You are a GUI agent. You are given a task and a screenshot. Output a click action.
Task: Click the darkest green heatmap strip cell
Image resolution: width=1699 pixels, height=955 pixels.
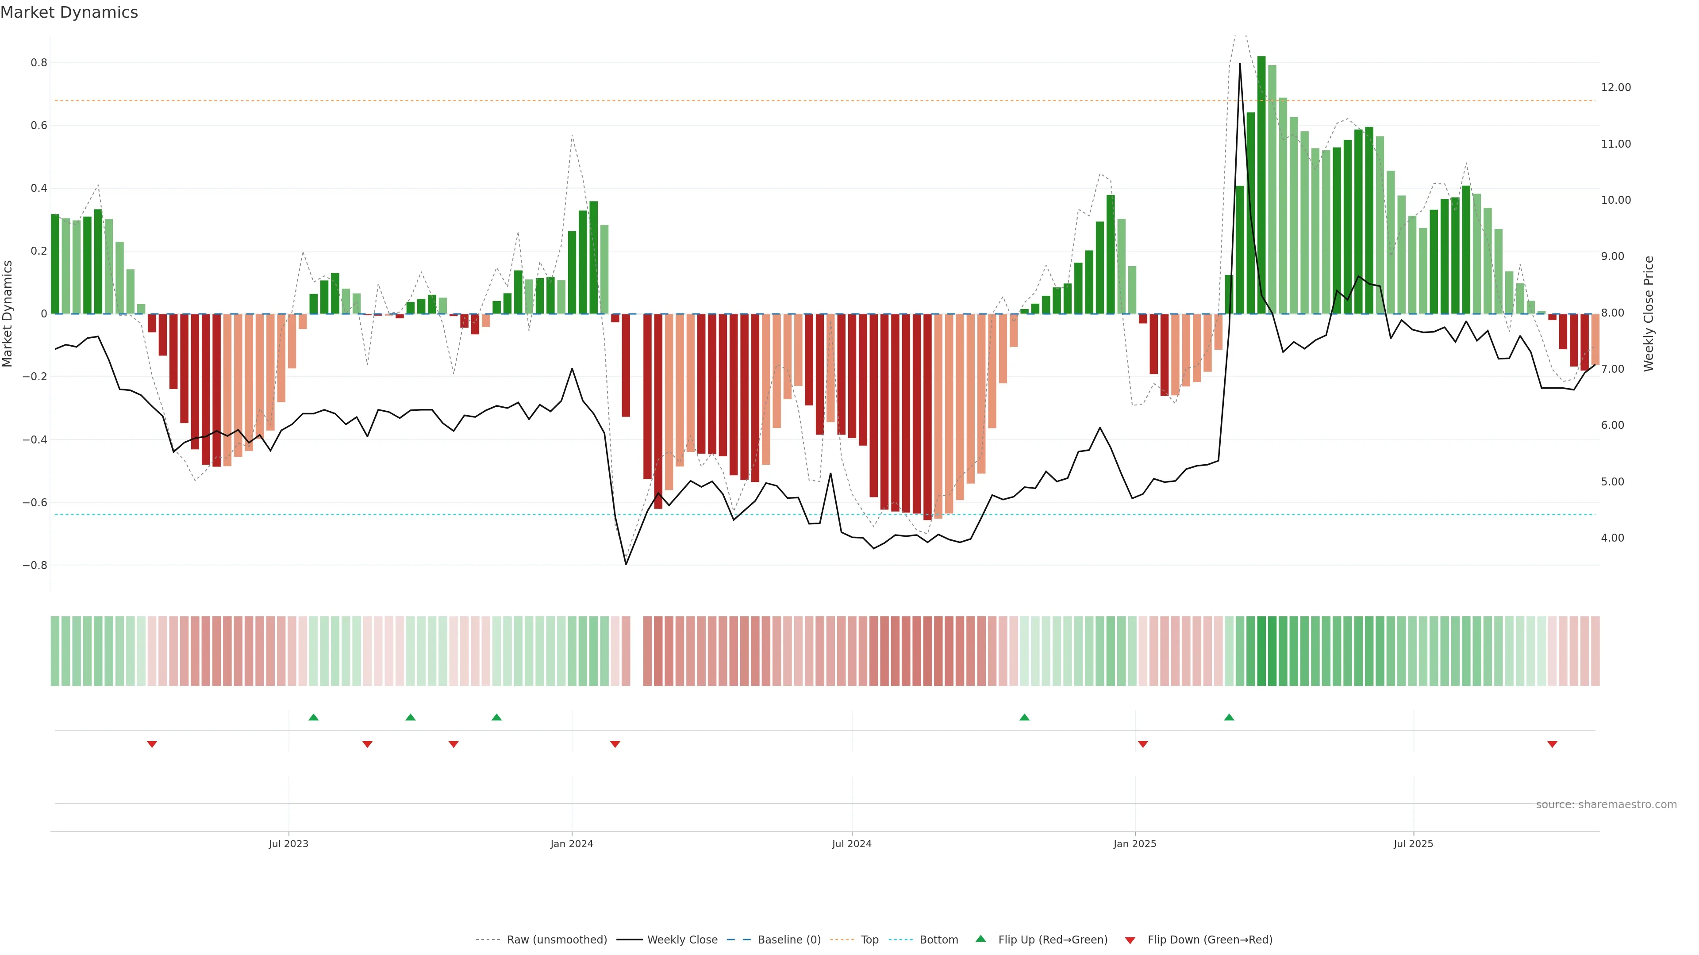coord(1261,651)
